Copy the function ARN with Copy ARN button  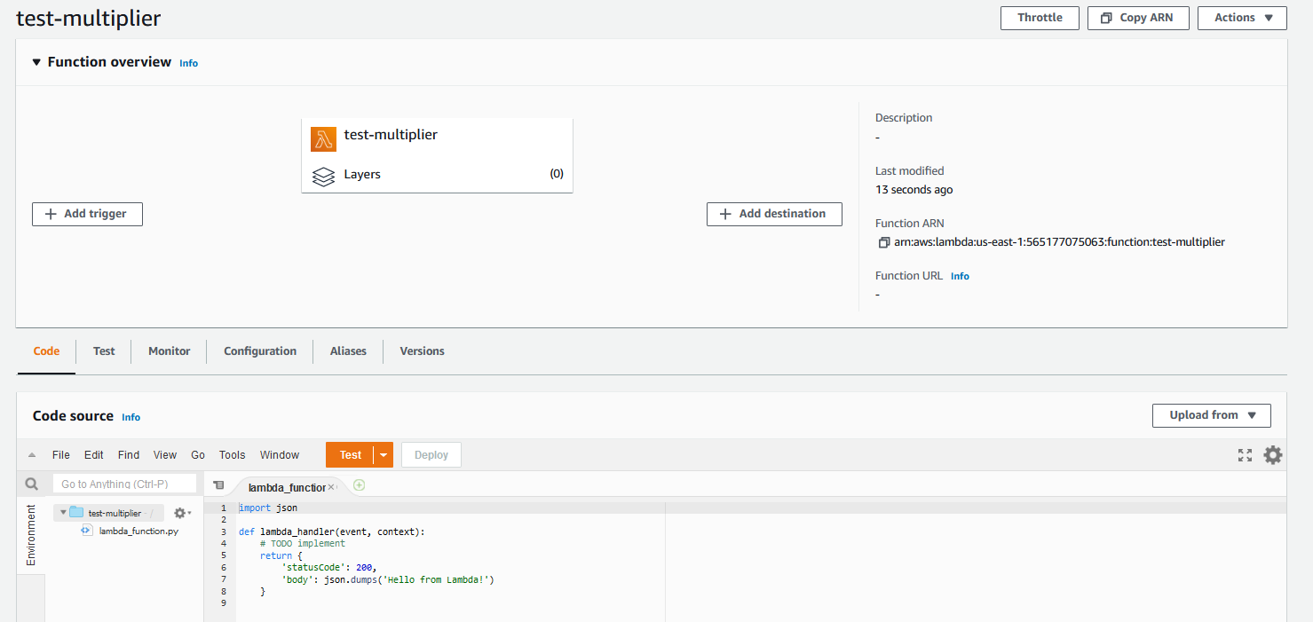coord(1138,18)
